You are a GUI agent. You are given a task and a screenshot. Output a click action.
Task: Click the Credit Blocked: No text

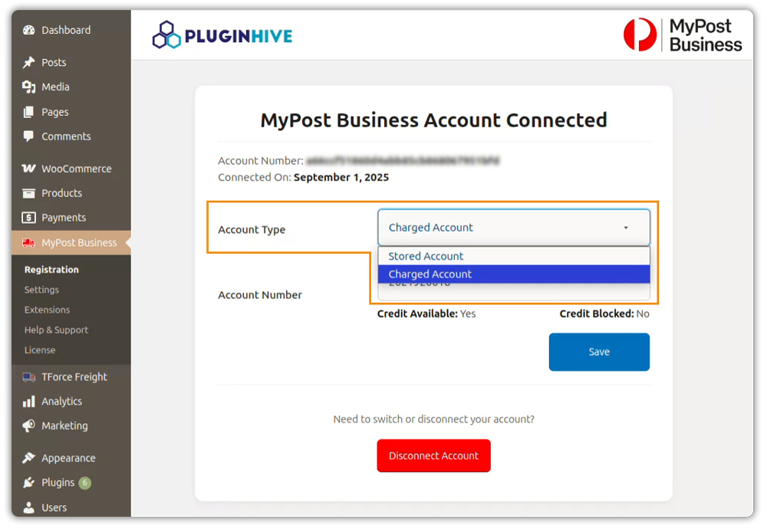(x=604, y=314)
